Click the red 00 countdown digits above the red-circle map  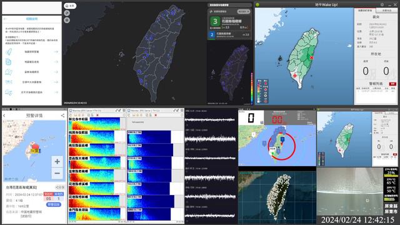pyautogui.click(x=277, y=120)
